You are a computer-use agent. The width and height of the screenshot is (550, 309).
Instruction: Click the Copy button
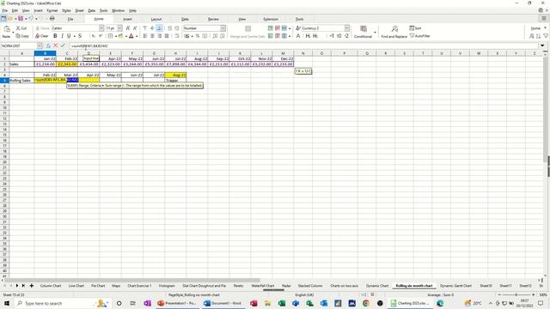(22, 36)
